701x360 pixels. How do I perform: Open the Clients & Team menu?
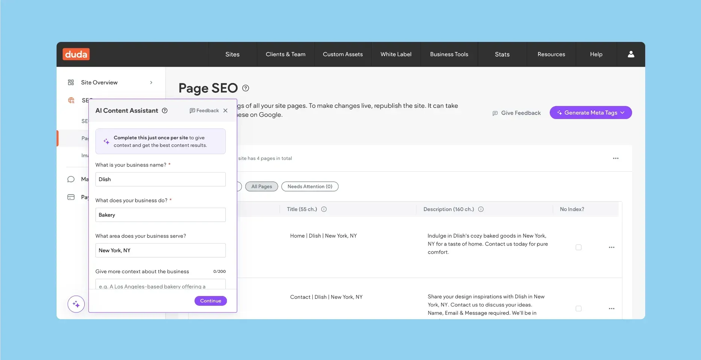(x=286, y=54)
